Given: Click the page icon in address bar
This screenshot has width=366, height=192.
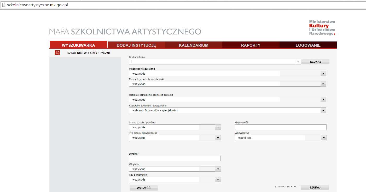Looking at the screenshot, I should [x=3, y=5].
